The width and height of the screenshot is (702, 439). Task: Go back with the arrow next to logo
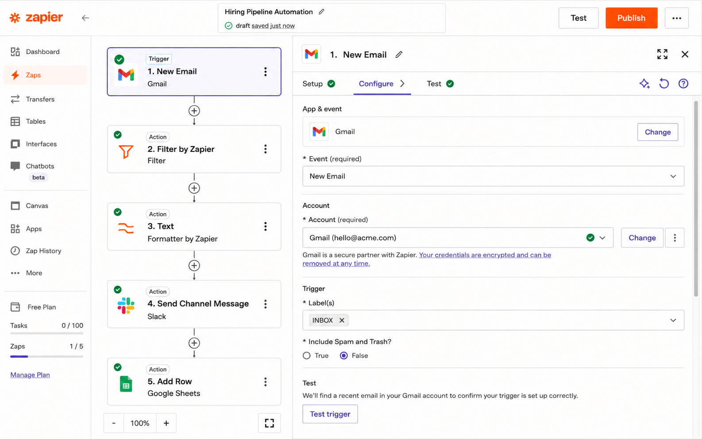pos(85,18)
